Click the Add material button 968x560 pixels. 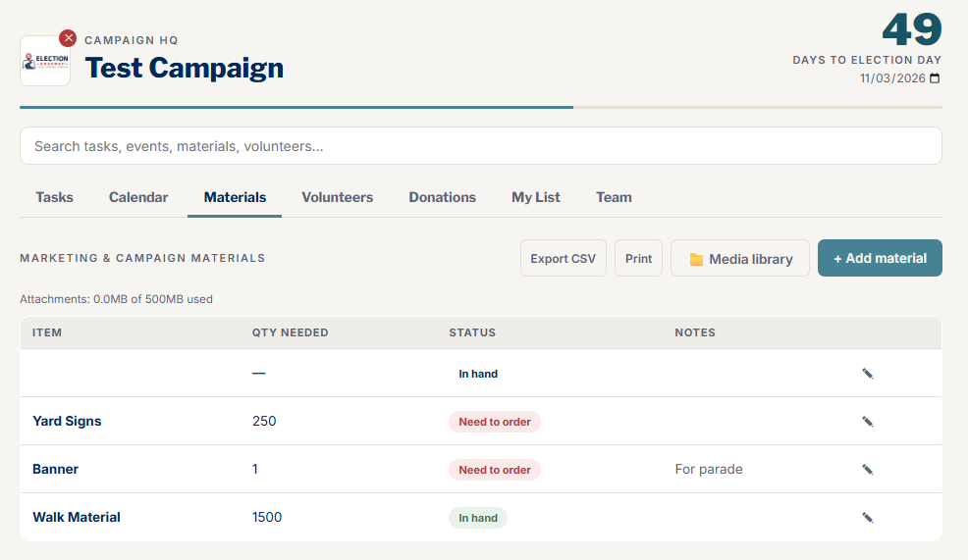(880, 258)
